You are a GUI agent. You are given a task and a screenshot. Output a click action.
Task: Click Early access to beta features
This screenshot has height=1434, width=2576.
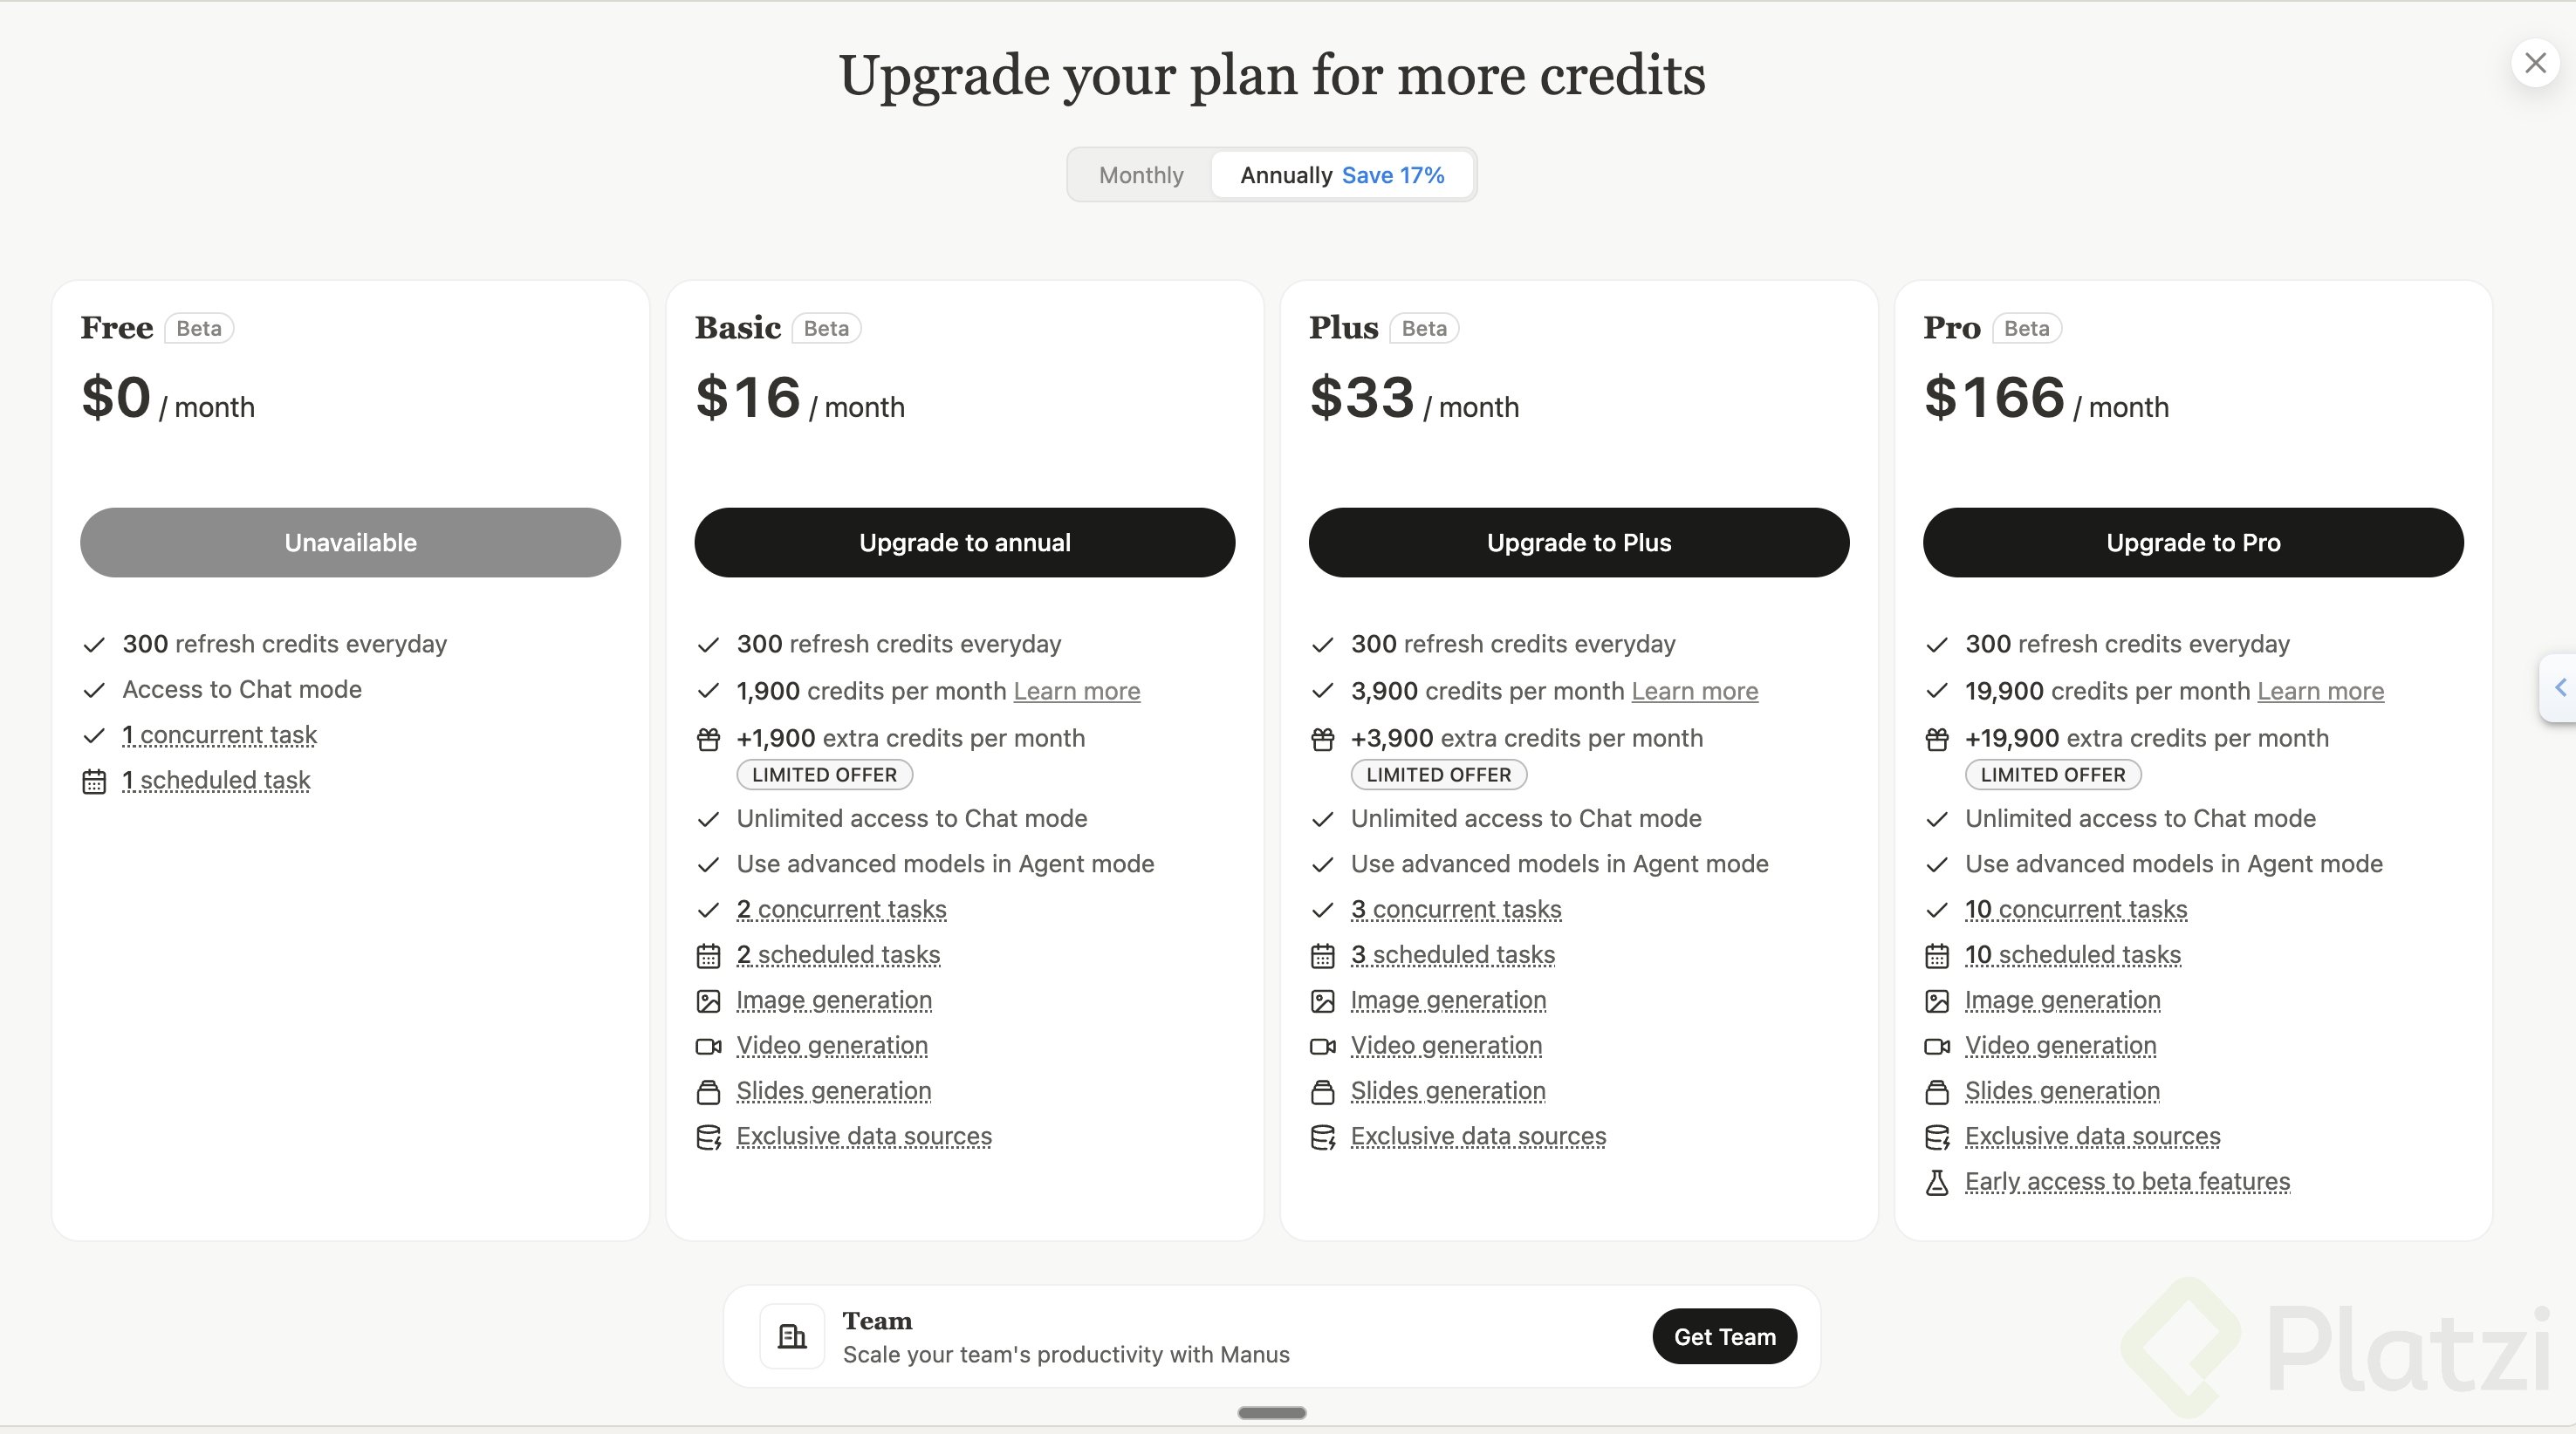(x=2127, y=1182)
